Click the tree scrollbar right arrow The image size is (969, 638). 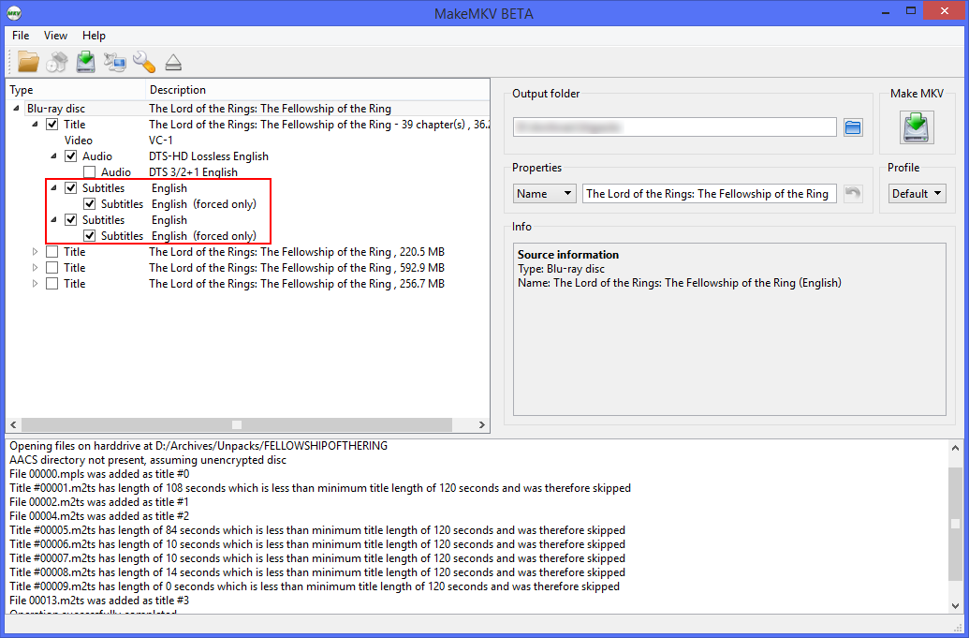482,425
